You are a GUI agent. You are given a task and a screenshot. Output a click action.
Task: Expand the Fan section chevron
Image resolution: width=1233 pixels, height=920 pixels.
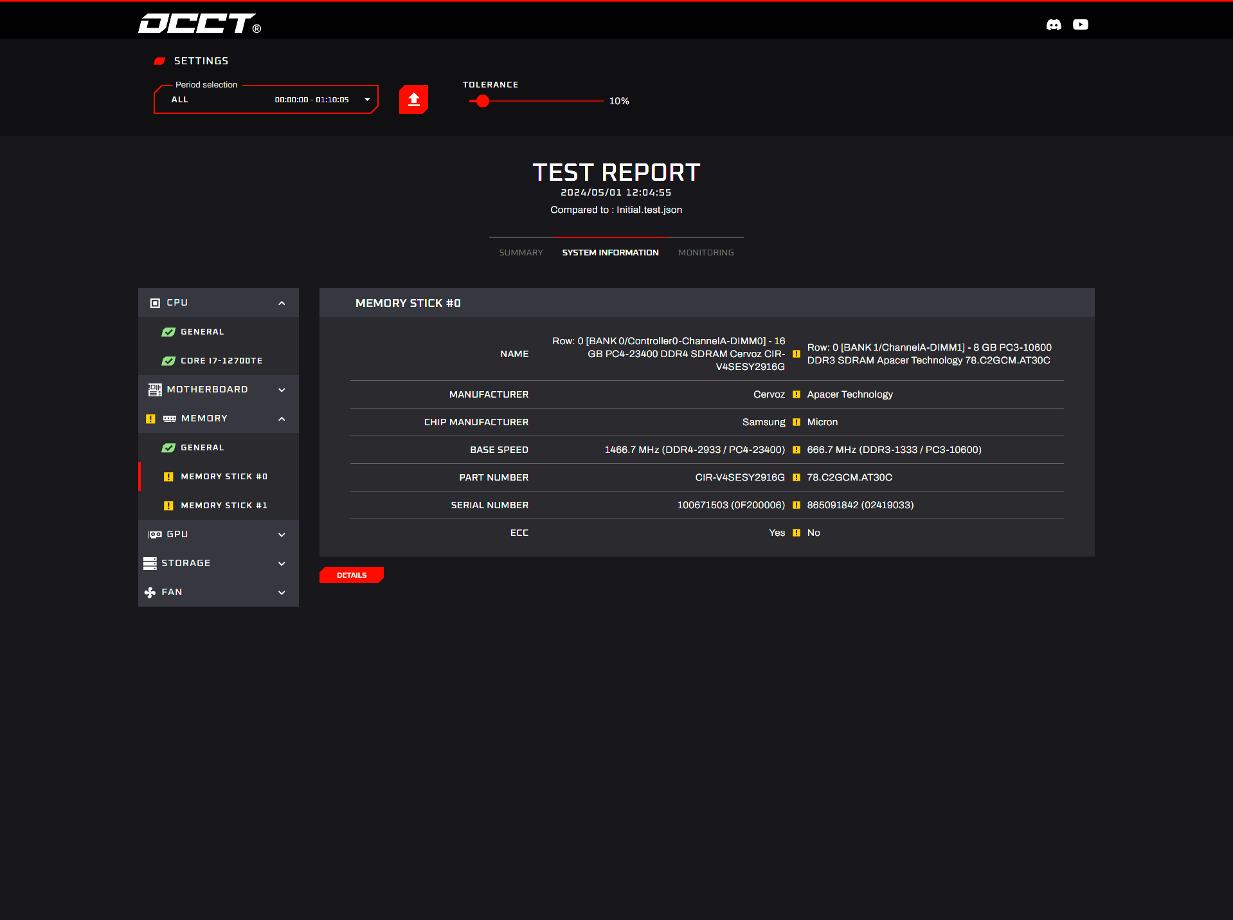click(282, 593)
